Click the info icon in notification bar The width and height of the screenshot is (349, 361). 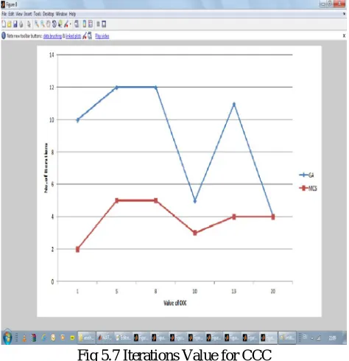click(4, 36)
